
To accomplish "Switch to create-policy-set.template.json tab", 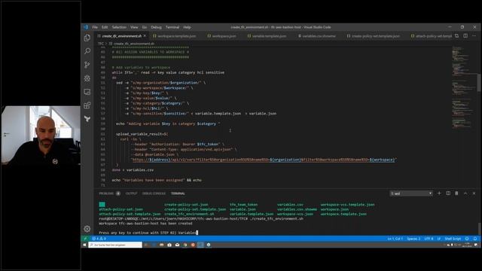I will pyautogui.click(x=375, y=36).
